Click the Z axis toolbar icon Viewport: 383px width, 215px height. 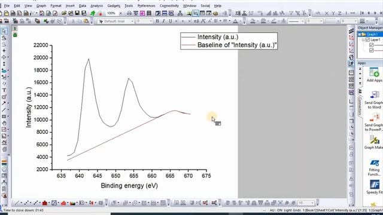pos(339,13)
